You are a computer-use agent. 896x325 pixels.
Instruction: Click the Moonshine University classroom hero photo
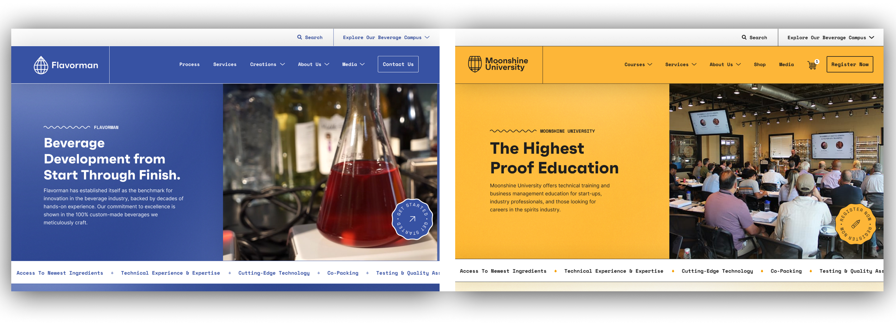pyautogui.click(x=776, y=171)
